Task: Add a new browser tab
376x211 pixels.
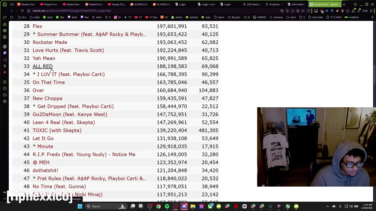Action: coord(344,4)
